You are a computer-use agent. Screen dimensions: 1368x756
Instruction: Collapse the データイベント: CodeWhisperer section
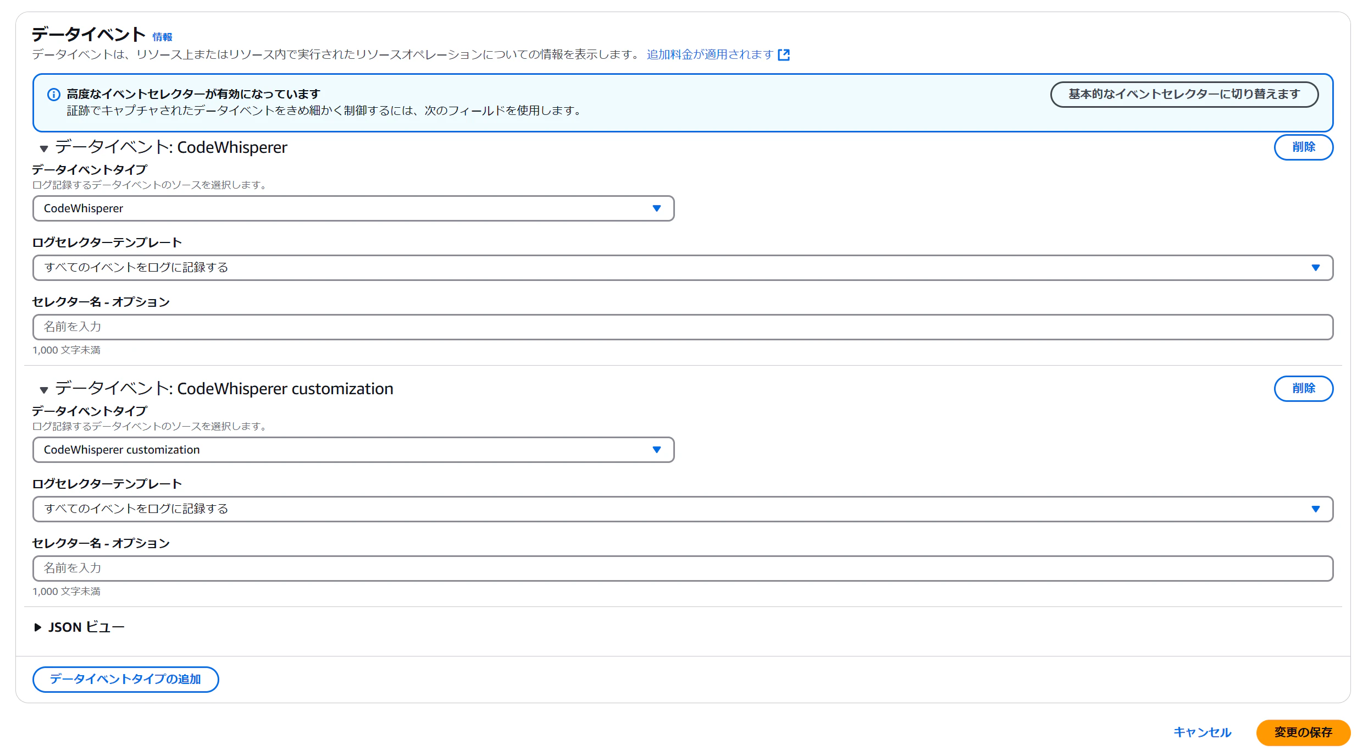tap(44, 148)
